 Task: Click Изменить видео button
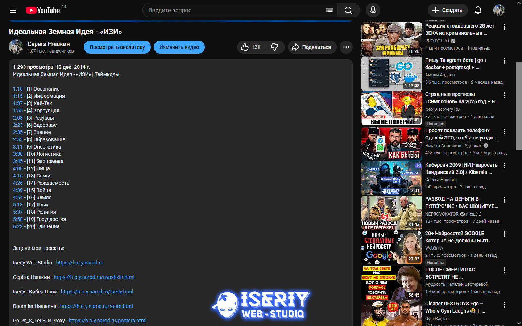click(x=179, y=47)
